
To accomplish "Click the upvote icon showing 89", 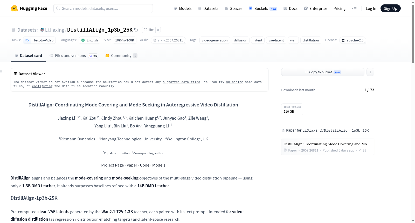I will (360, 150).
